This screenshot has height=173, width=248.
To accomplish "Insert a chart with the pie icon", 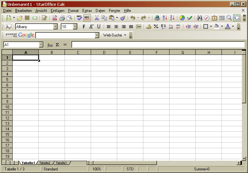I will (x=182, y=18).
